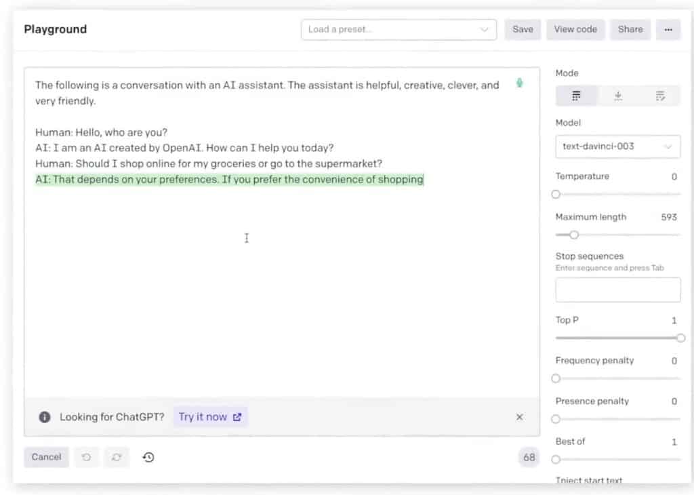Click the Share button

click(630, 29)
